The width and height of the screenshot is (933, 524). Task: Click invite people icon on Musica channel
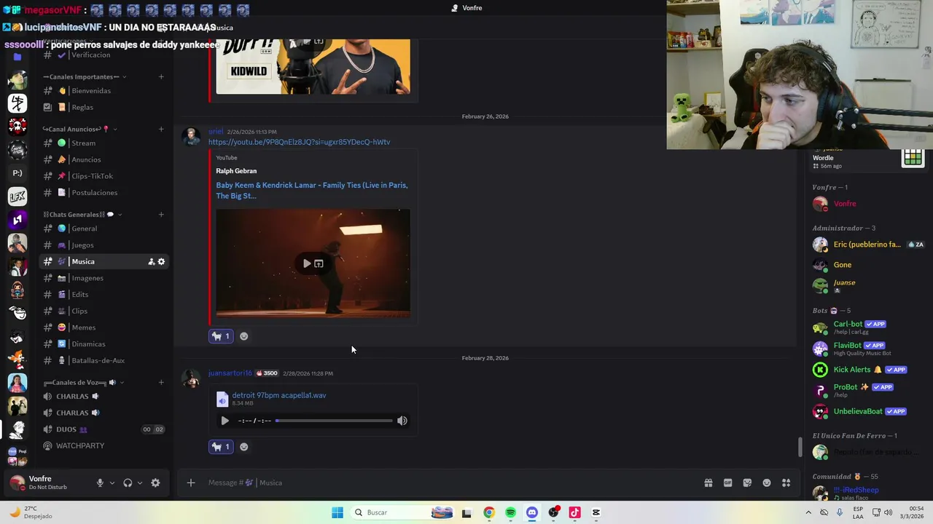152,262
